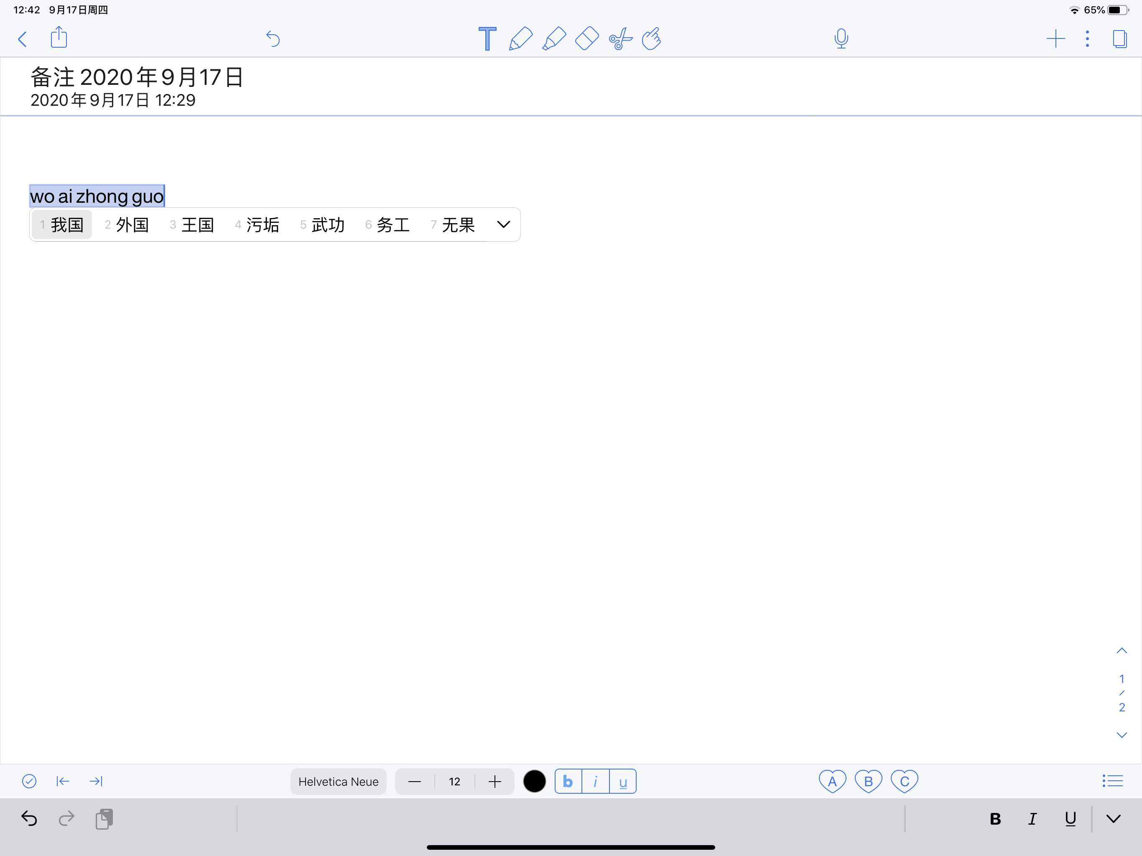Image resolution: width=1142 pixels, height=856 pixels.
Task: Apply favorite text style A
Action: (832, 781)
